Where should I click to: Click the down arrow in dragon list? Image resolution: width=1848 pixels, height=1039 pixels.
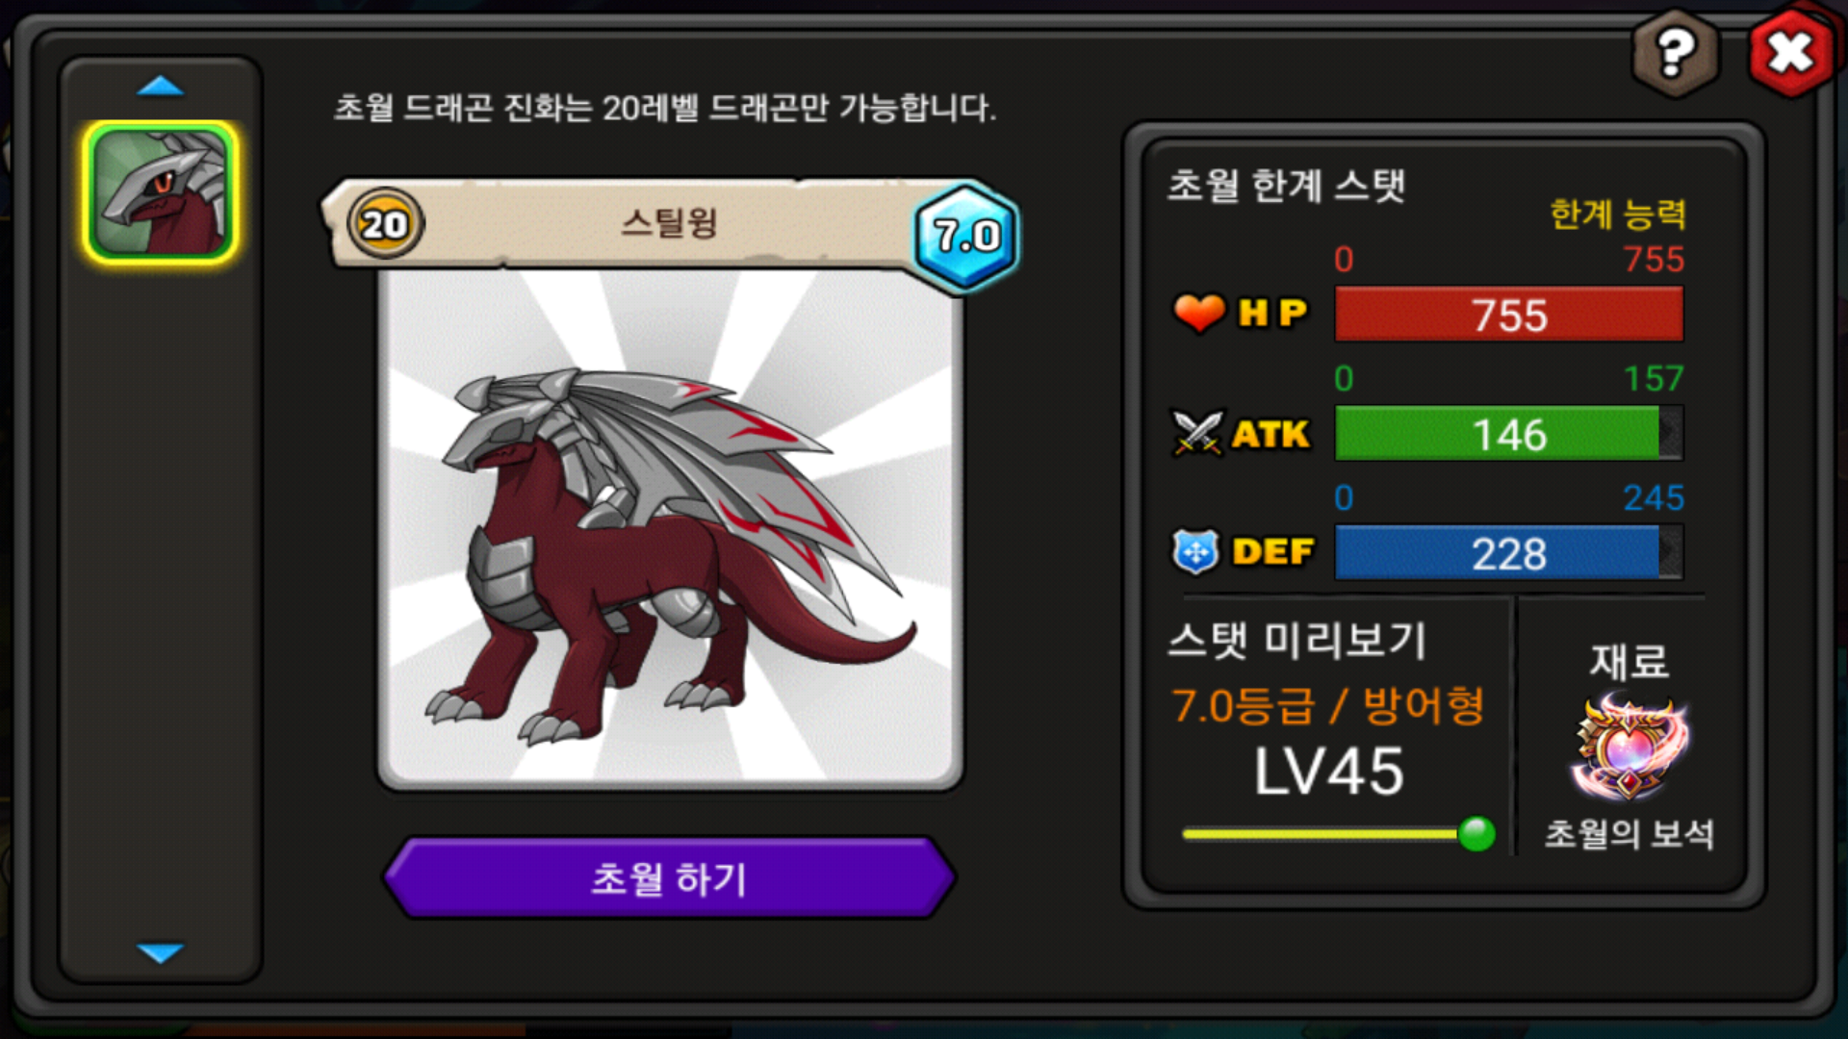click(x=160, y=952)
